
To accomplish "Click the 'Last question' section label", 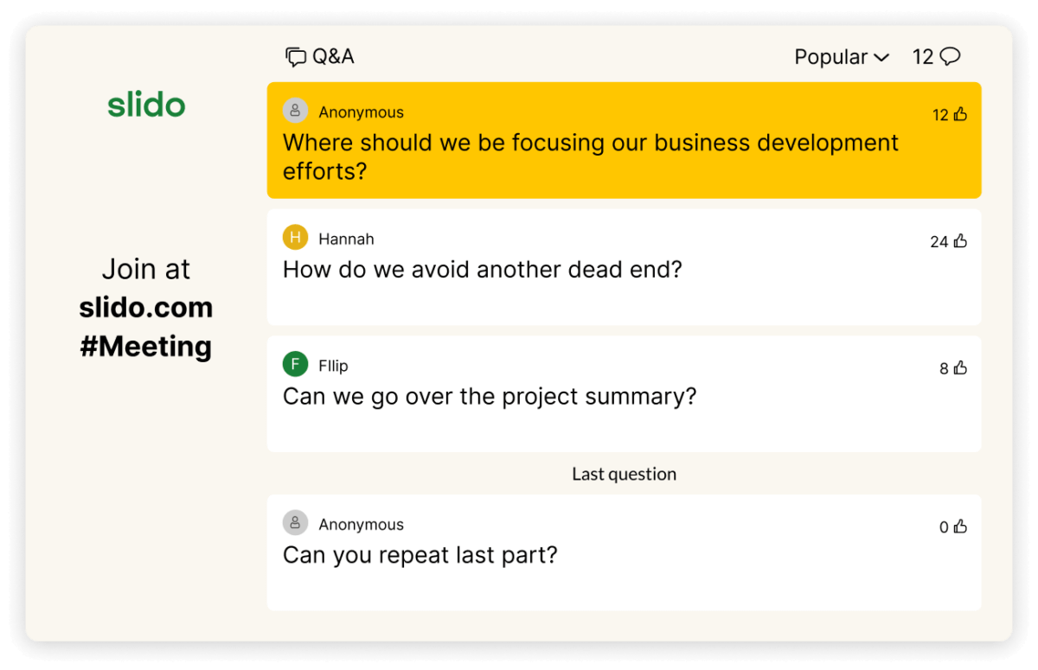I will tap(624, 474).
